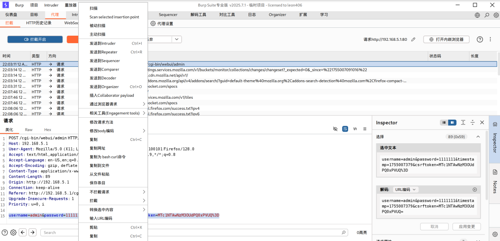Expand 相关工具(Engagement tools) submenu
This screenshot has width=500, height=241.
click(x=113, y=114)
